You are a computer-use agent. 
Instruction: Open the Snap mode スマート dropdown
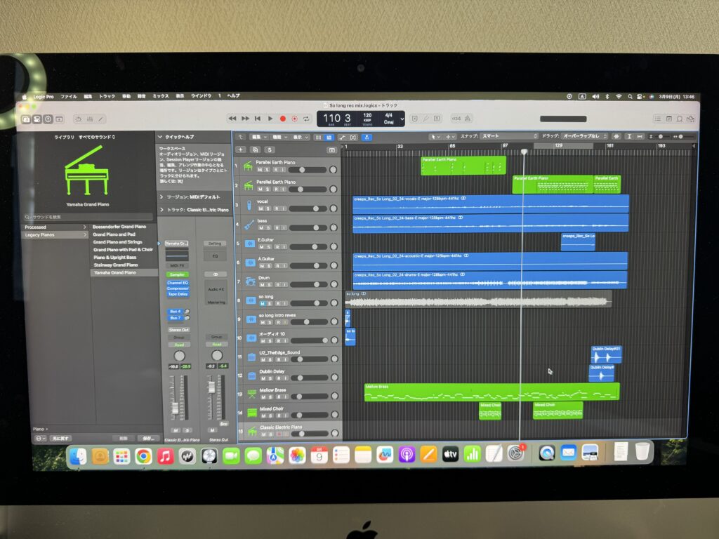coord(508,136)
